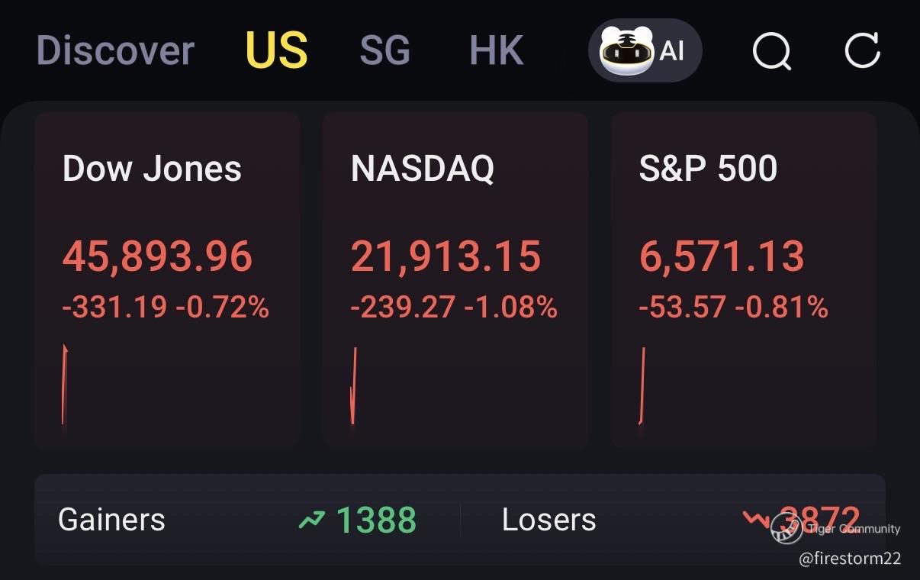Image resolution: width=920 pixels, height=580 pixels.
Task: Open the HK market tab
Action: click(x=497, y=51)
